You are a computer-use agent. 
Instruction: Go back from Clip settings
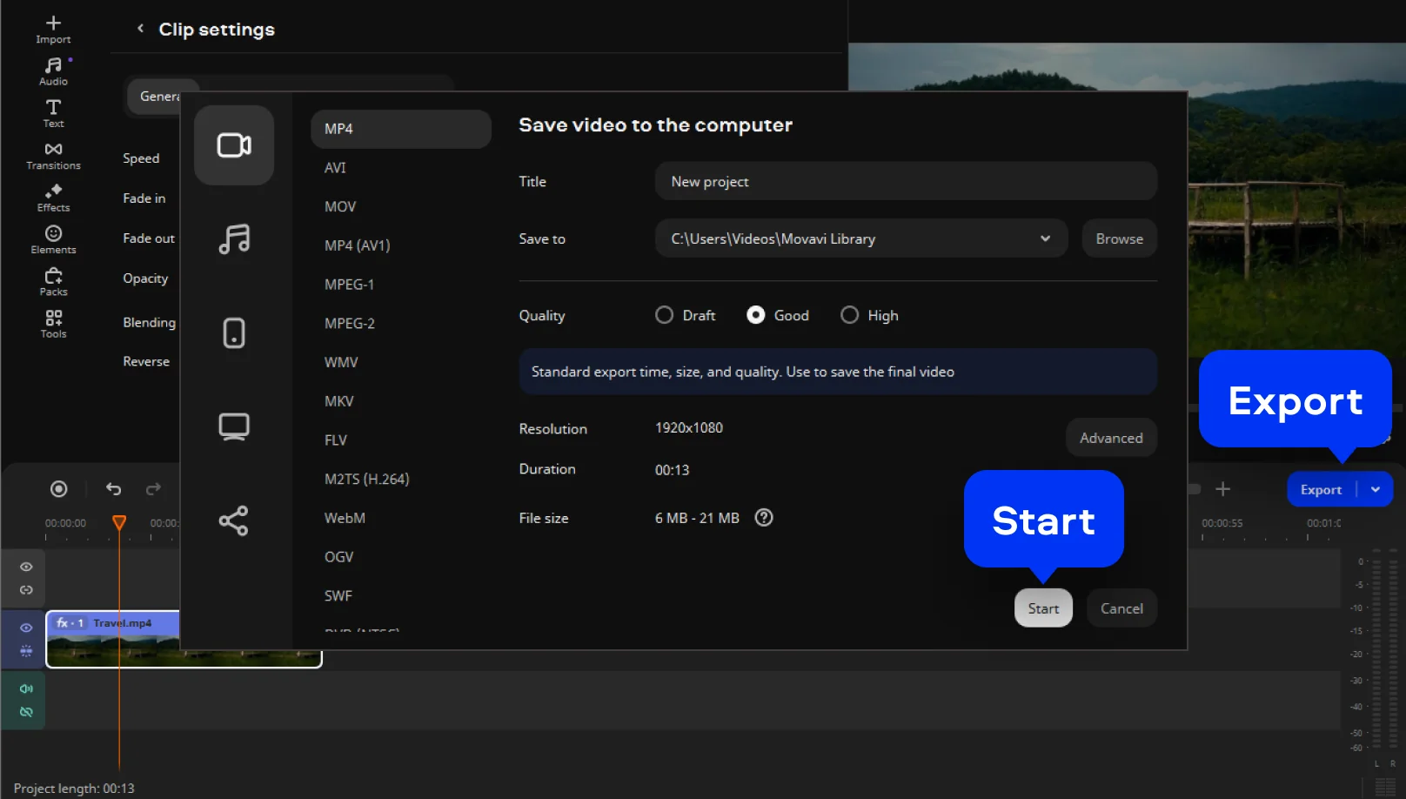click(x=141, y=29)
